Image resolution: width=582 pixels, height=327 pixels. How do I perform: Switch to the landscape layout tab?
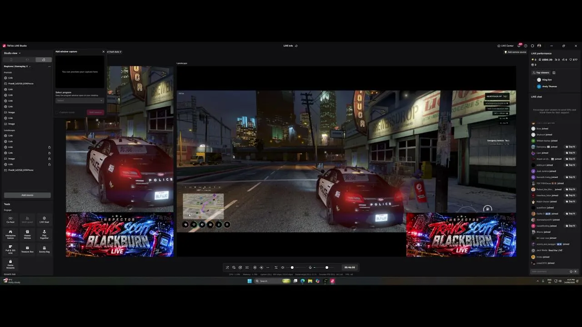pos(27,59)
